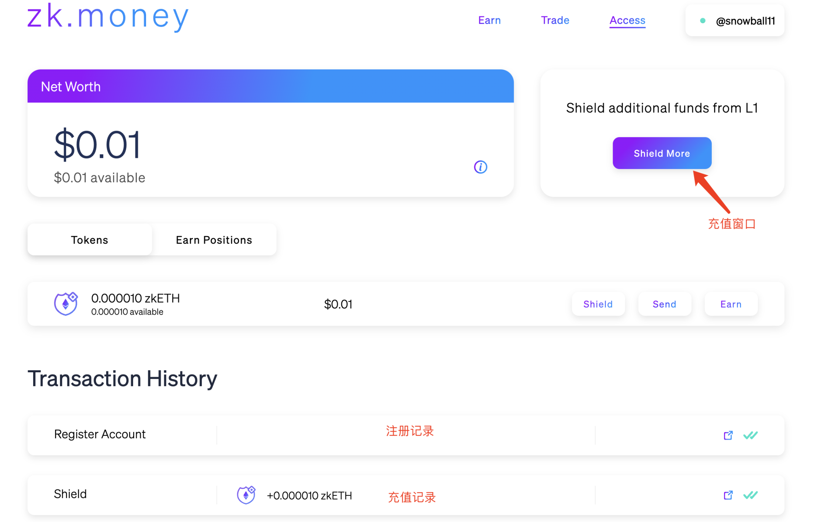Click the zkETH shield token icon
Viewport: 814px width, 522px height.
click(x=66, y=304)
